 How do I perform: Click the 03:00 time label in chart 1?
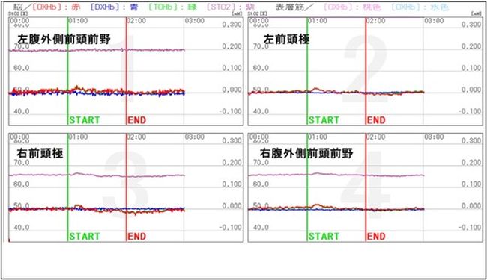click(x=195, y=21)
